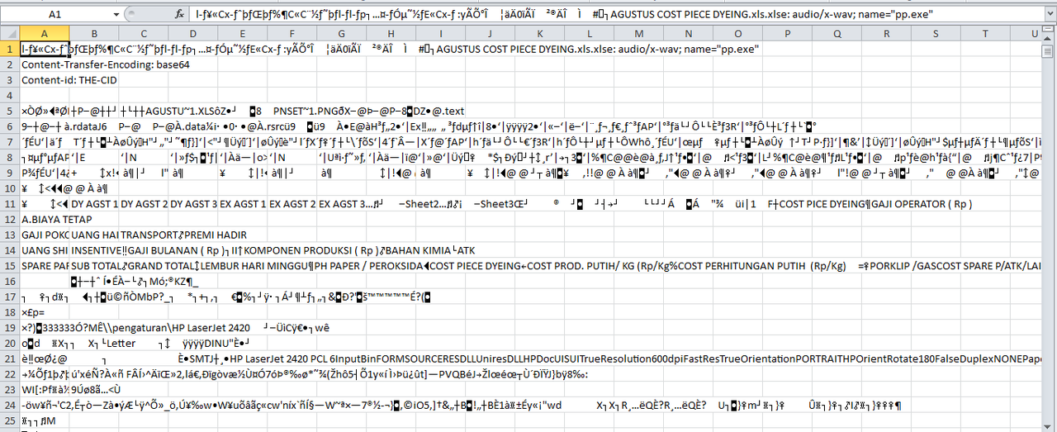Select column O header
The height and width of the screenshot is (432, 1057).
click(x=737, y=33)
